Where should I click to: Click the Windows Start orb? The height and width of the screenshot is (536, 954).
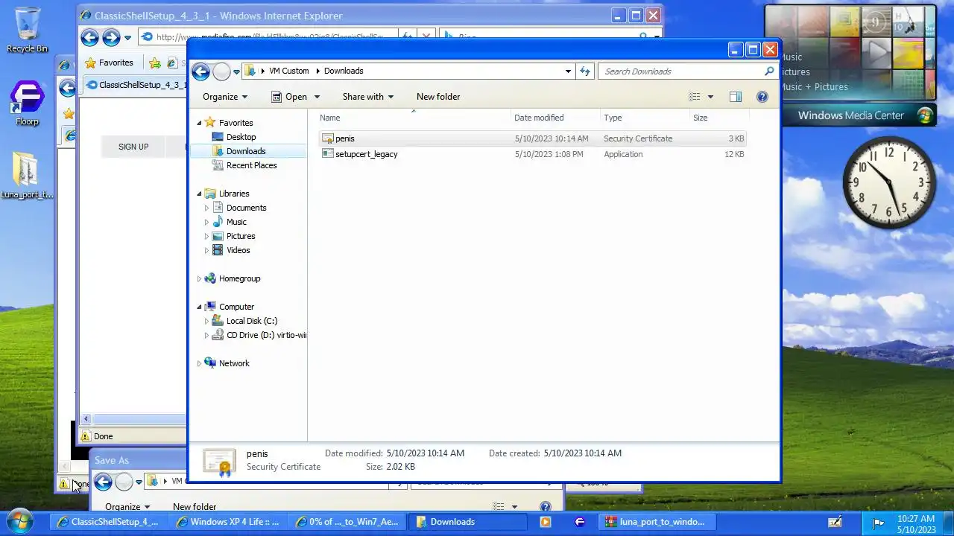point(20,521)
